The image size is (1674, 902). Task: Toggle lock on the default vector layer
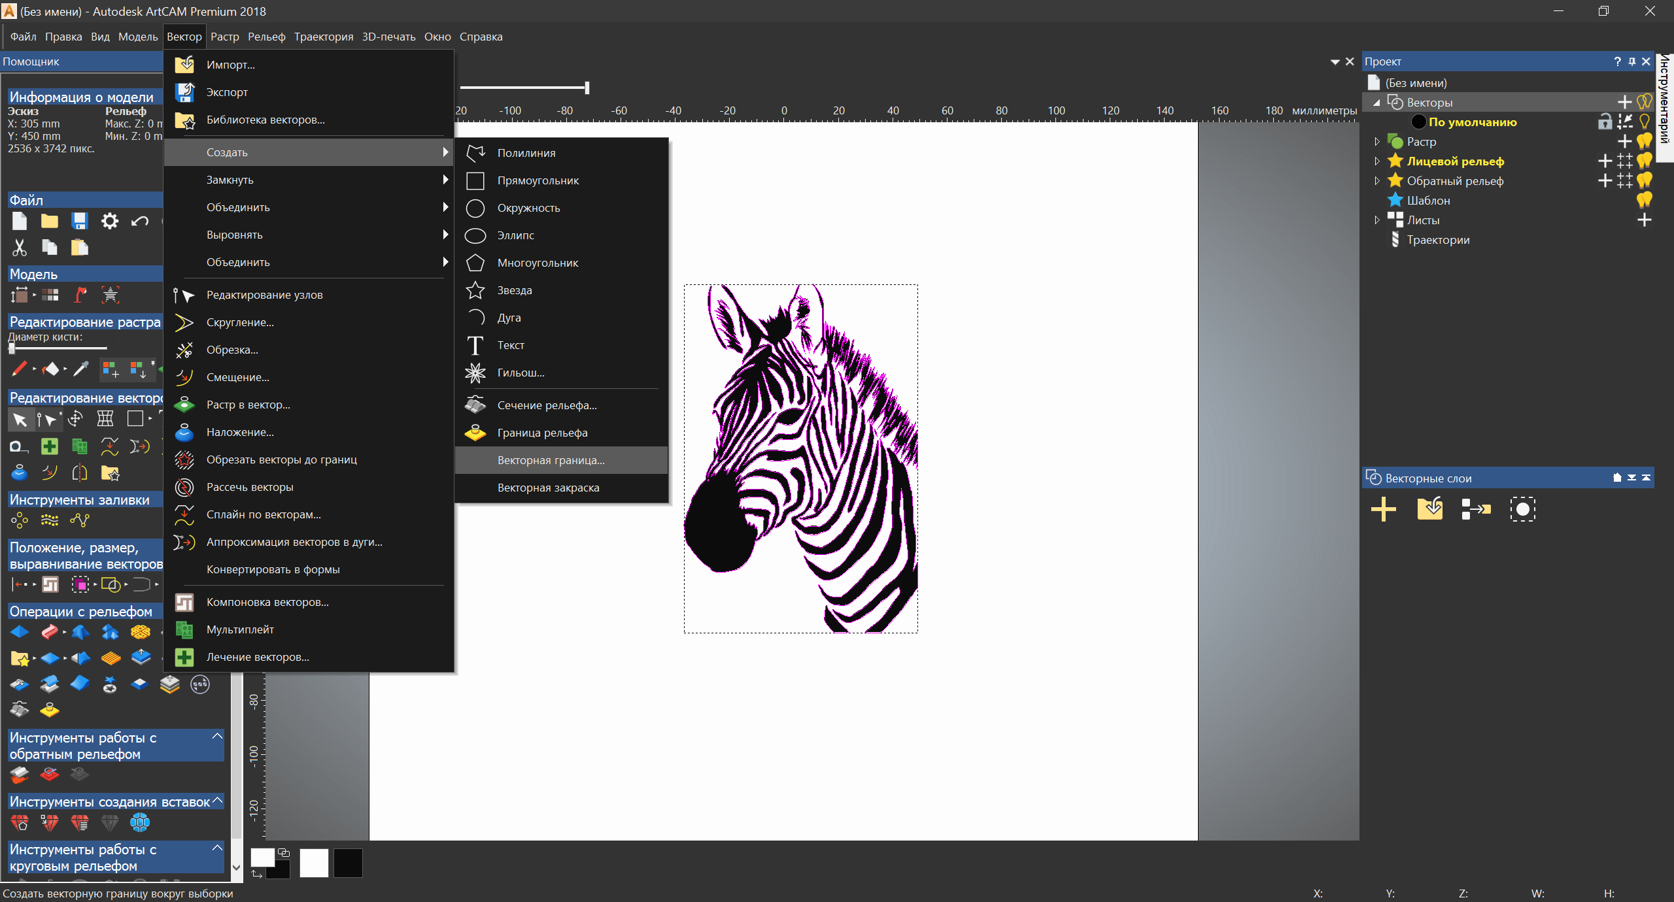point(1605,122)
